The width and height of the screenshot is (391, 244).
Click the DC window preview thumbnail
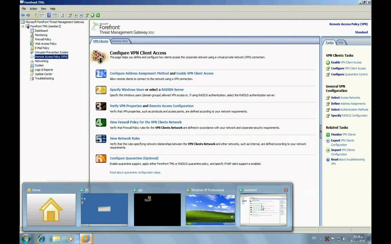pos(104,210)
